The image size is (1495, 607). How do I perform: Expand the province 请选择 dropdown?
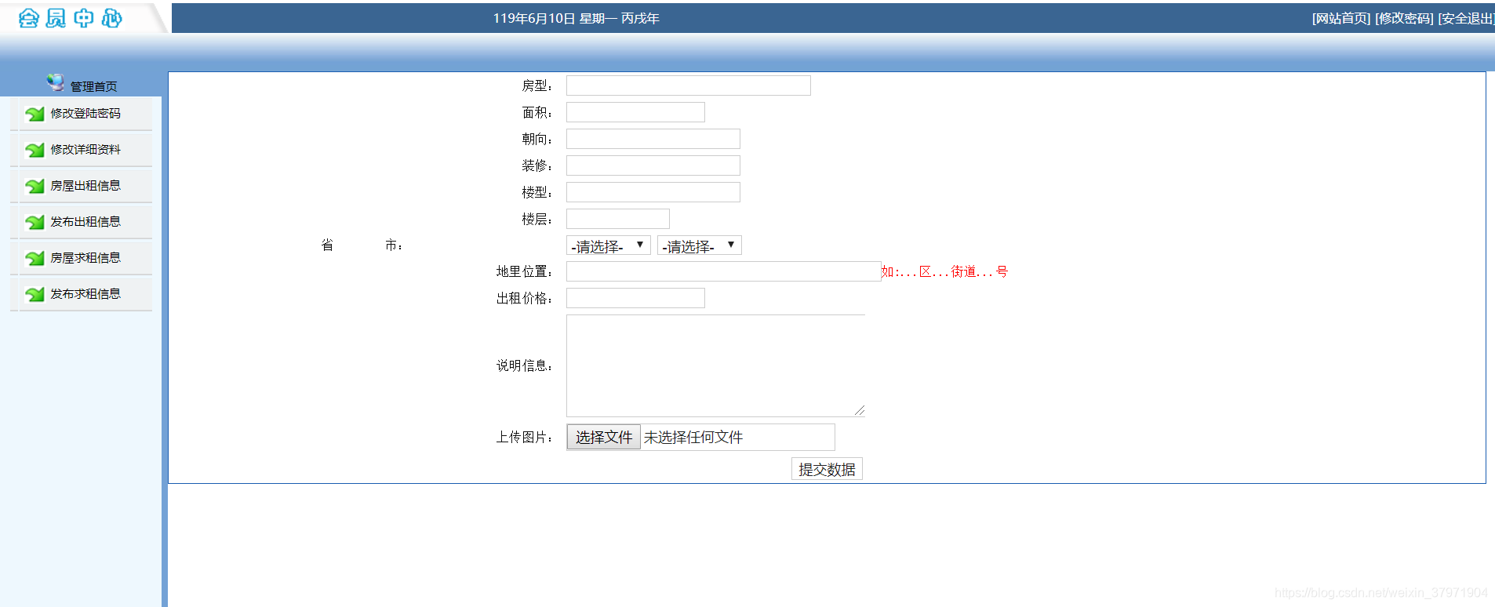pyautogui.click(x=609, y=245)
